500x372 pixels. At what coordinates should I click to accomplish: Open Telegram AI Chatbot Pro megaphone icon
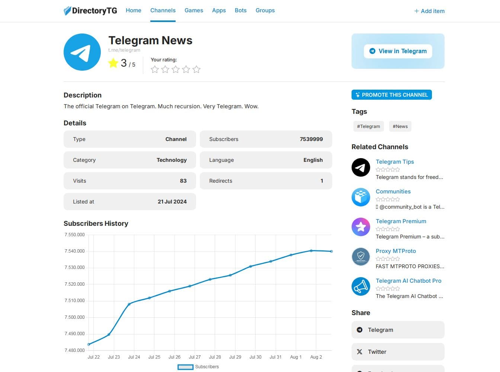(360, 286)
